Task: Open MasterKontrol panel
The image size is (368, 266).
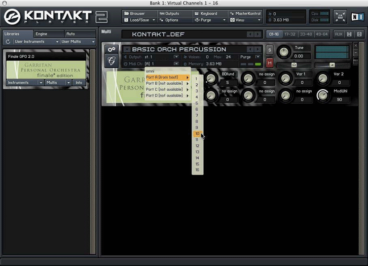Action: tap(245, 13)
